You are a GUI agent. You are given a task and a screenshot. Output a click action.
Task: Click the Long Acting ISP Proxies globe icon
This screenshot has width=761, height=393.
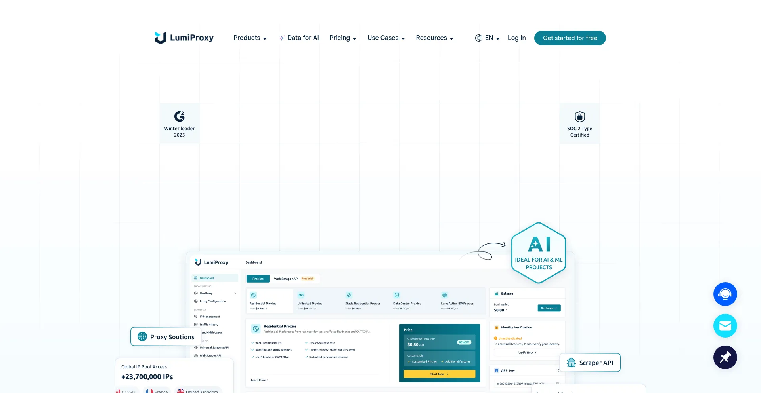click(445, 295)
